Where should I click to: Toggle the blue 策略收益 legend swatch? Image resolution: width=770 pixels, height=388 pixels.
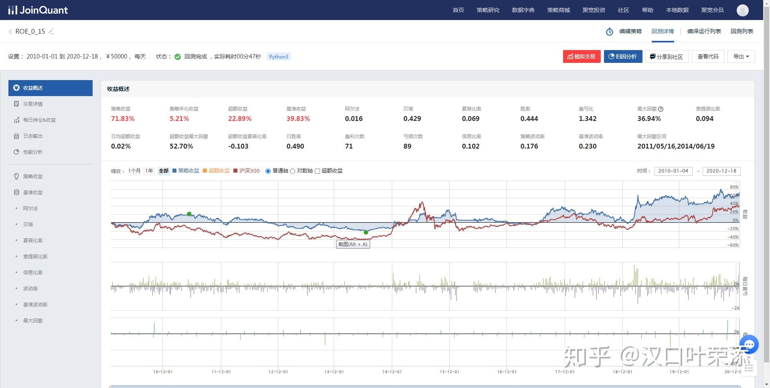click(174, 171)
